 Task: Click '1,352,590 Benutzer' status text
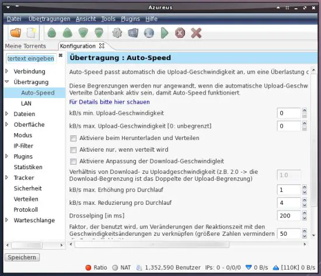[173, 267]
